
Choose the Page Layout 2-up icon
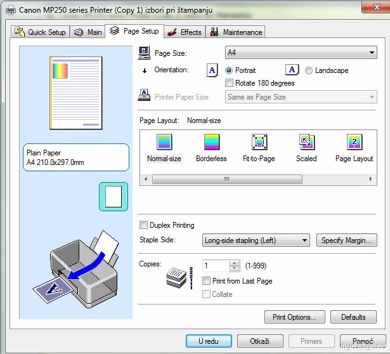354,142
